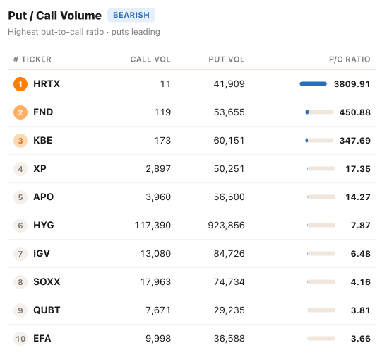Click the rank 6 badge
This screenshot has height=355, width=382.
coord(20,226)
